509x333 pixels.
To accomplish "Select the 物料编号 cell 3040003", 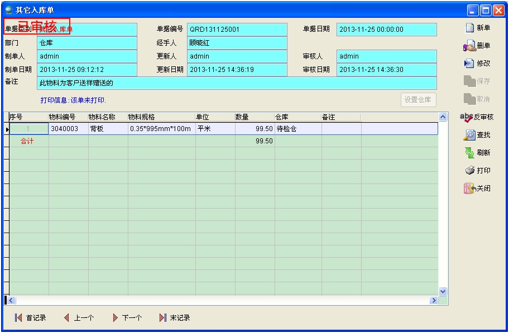I will coord(68,129).
